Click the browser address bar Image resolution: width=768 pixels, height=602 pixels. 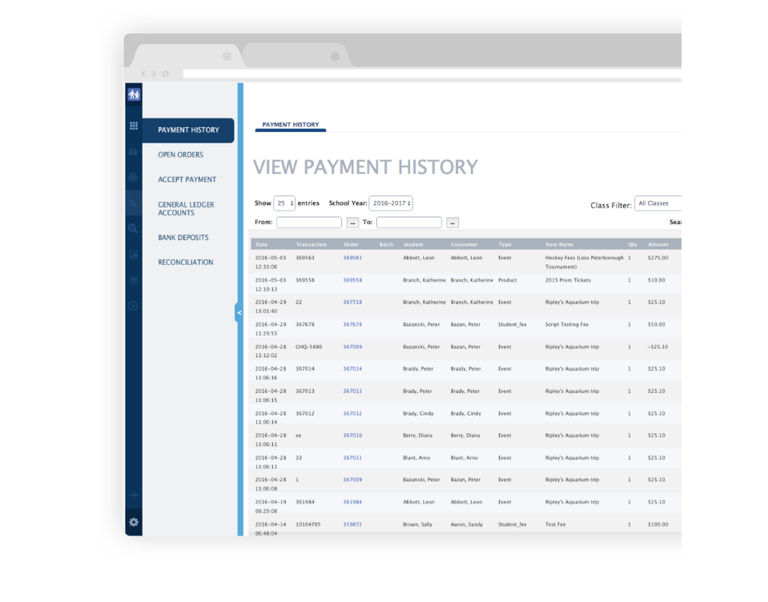[432, 74]
